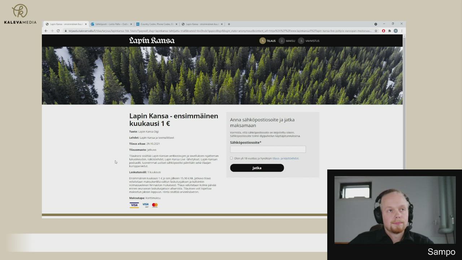Click 'Anna sähköpostiosoite ja jatka maksamaan' heading

pos(262,122)
